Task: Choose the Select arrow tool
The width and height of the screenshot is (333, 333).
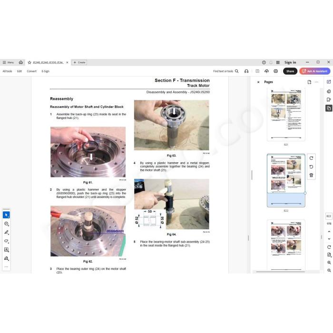Action: click(6, 215)
